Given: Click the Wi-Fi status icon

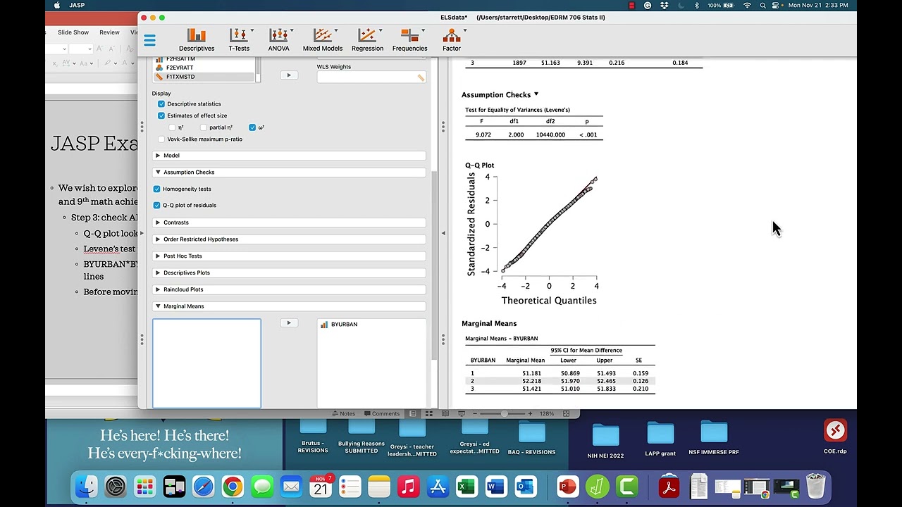Looking at the screenshot, I should pyautogui.click(x=747, y=6).
